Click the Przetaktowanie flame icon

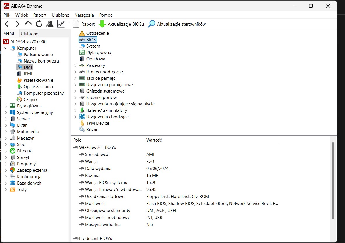click(19, 80)
